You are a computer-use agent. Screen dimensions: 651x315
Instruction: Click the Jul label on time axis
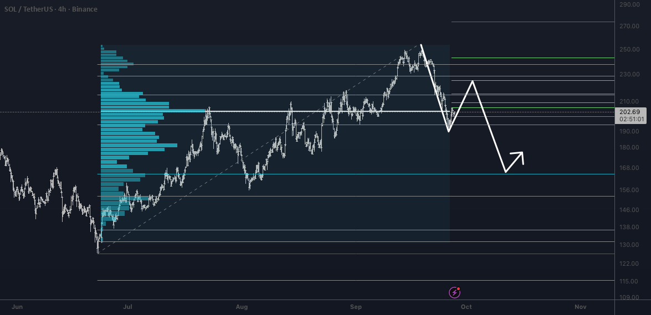(128, 307)
